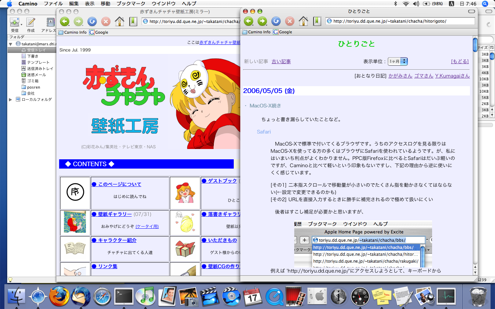Screen dimensions: 495x309
Task: Collapse takatani@mars.dti account tree
Action: click(x=11, y=44)
